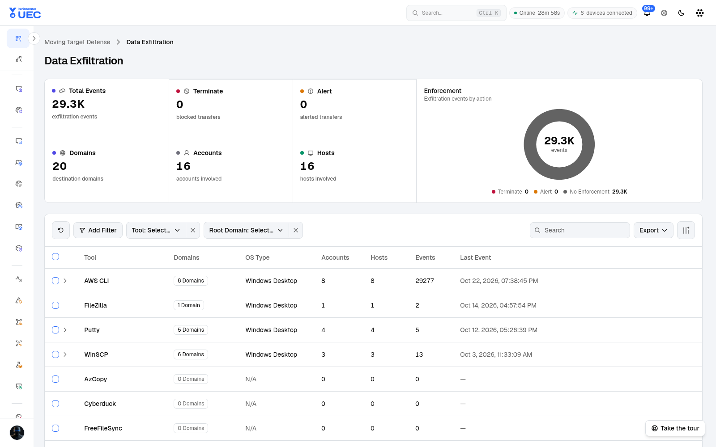Click the Online status badge

click(x=537, y=13)
